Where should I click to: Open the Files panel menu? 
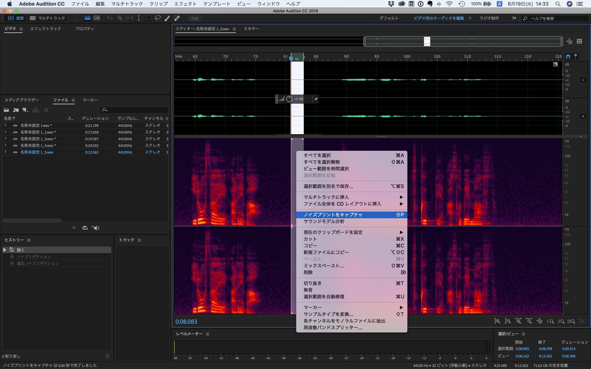tap(73, 100)
